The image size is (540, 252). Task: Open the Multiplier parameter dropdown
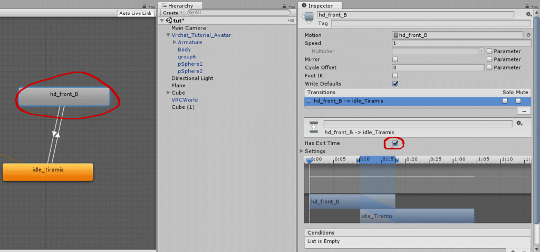[x=438, y=52]
